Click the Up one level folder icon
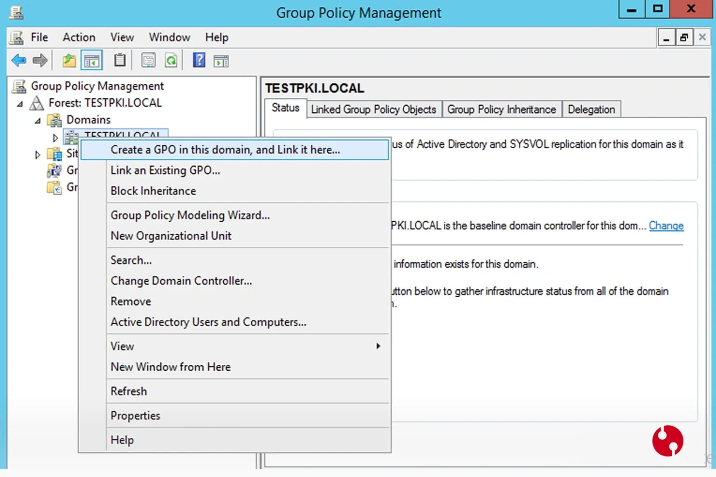 69,60
